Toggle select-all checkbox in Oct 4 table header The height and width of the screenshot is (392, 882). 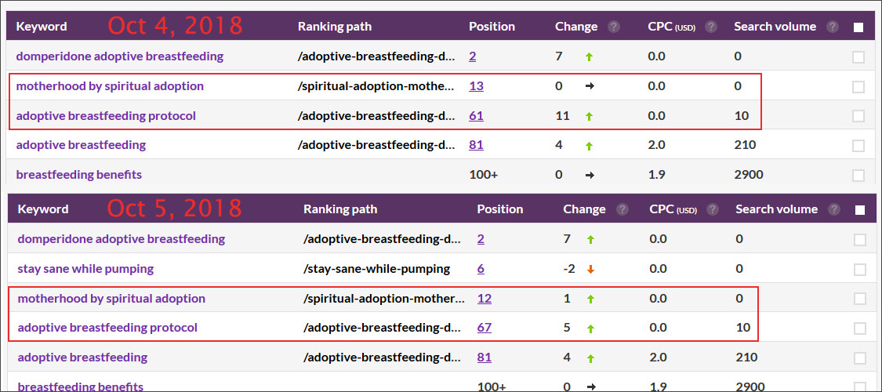point(858,27)
